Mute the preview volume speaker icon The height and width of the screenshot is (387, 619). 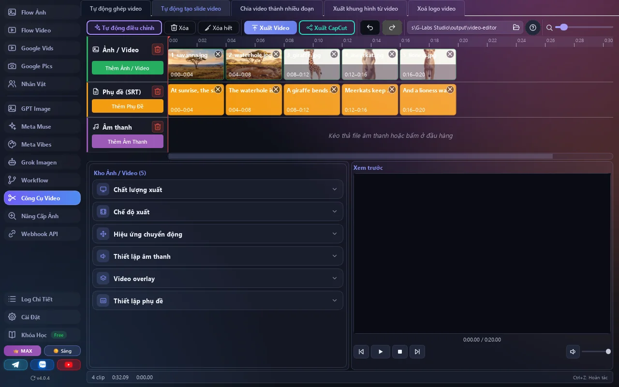[573, 352]
